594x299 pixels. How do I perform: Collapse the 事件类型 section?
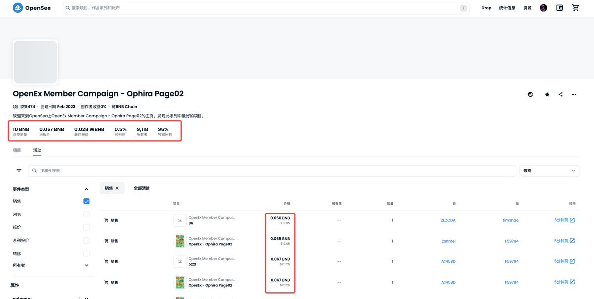click(86, 189)
